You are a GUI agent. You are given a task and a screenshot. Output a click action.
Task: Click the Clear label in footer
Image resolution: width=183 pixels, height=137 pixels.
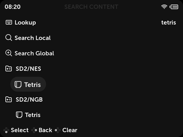[70, 130]
